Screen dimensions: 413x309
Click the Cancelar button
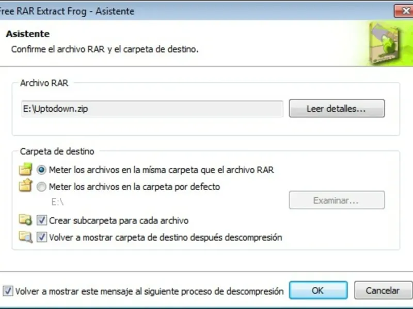(x=383, y=290)
